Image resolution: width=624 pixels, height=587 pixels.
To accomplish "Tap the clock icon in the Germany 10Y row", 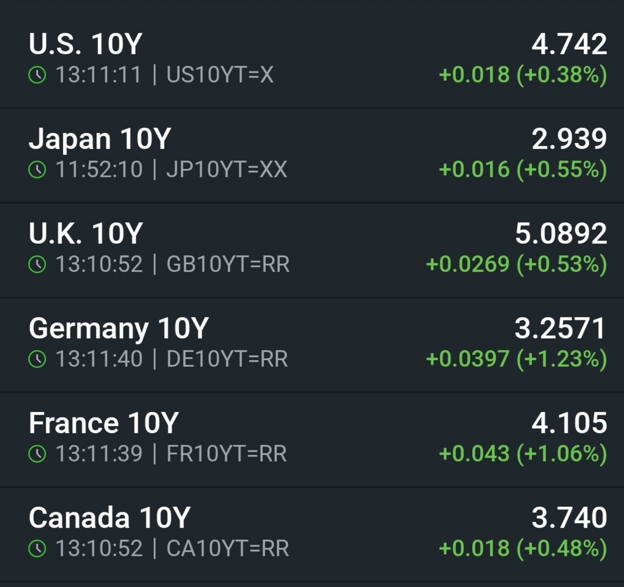I will point(37,359).
